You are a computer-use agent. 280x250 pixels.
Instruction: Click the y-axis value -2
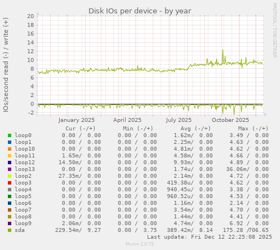coord(30,113)
